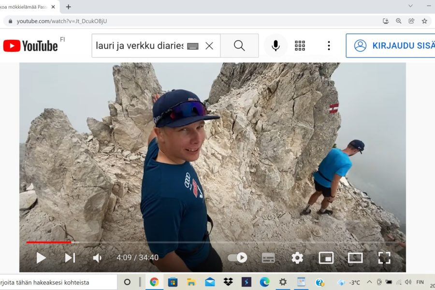This screenshot has width=435, height=290.
Task: Start voice search with microphone
Action: [275, 45]
